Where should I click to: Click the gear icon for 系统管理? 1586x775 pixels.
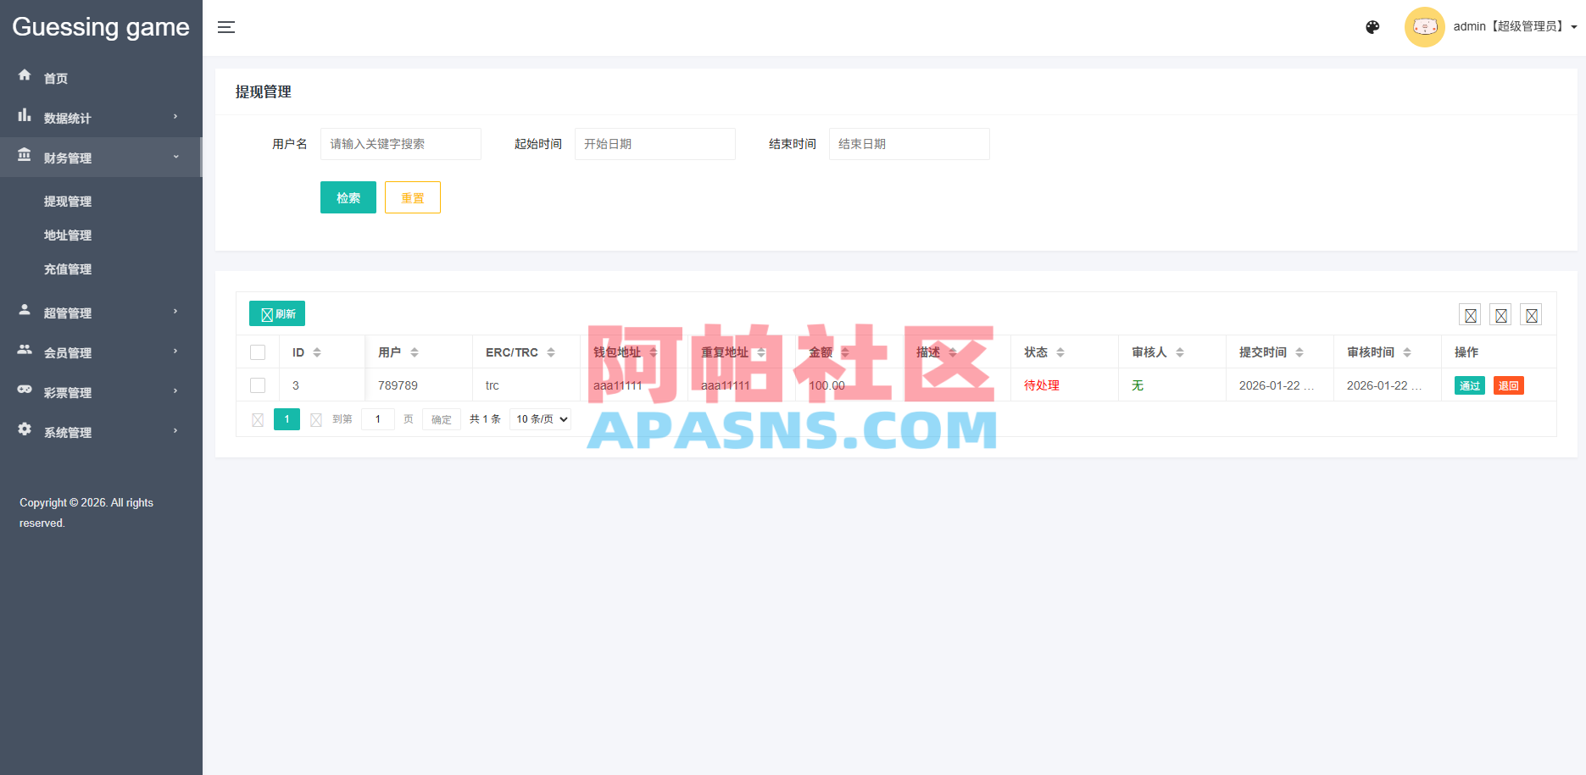click(25, 429)
